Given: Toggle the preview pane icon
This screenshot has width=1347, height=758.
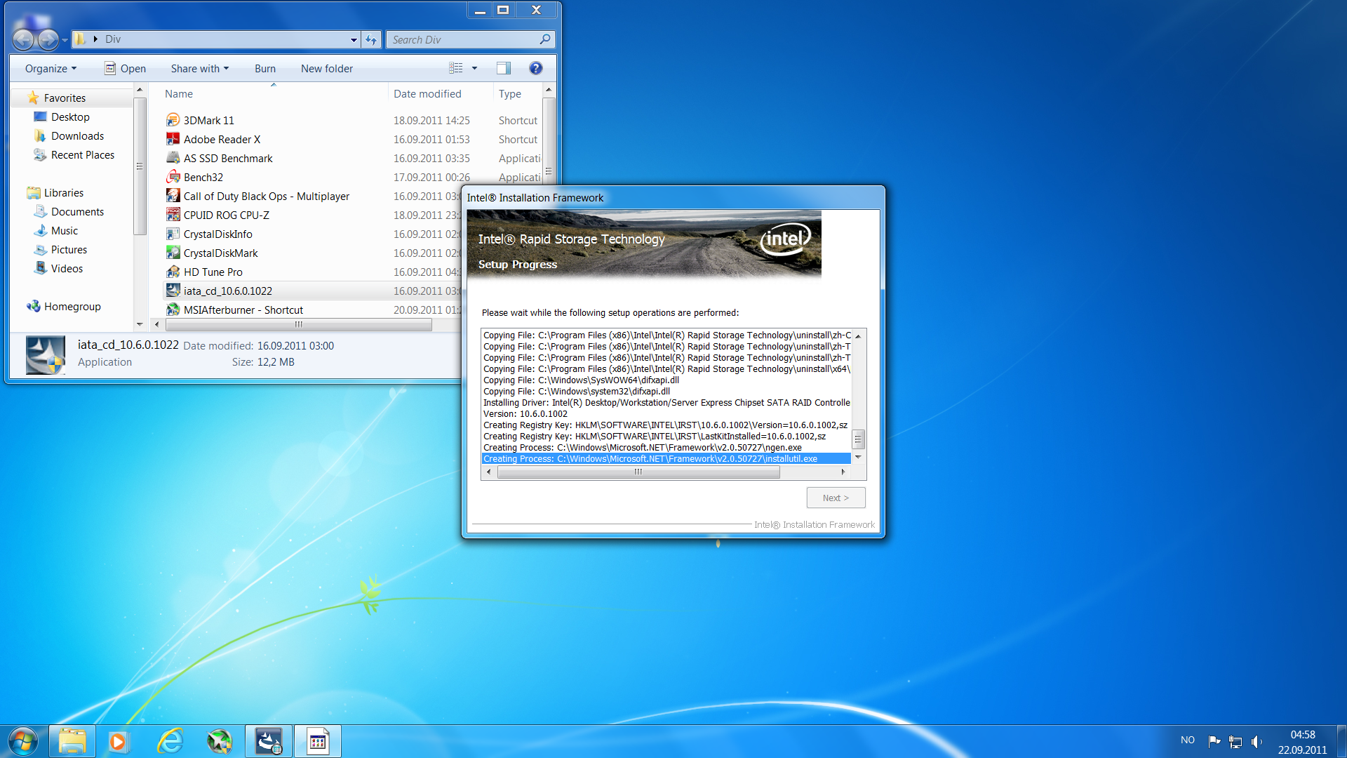Looking at the screenshot, I should [504, 68].
